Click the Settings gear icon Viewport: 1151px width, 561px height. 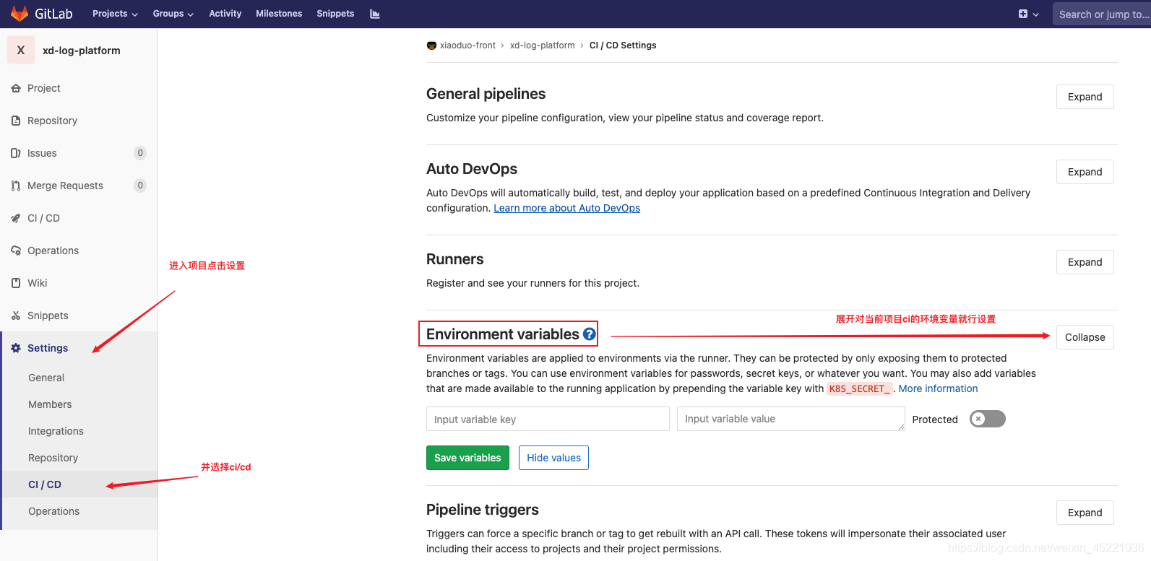click(x=16, y=348)
